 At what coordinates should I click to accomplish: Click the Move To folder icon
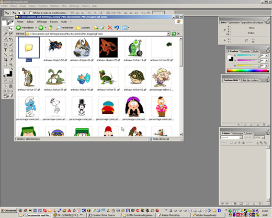point(96,28)
